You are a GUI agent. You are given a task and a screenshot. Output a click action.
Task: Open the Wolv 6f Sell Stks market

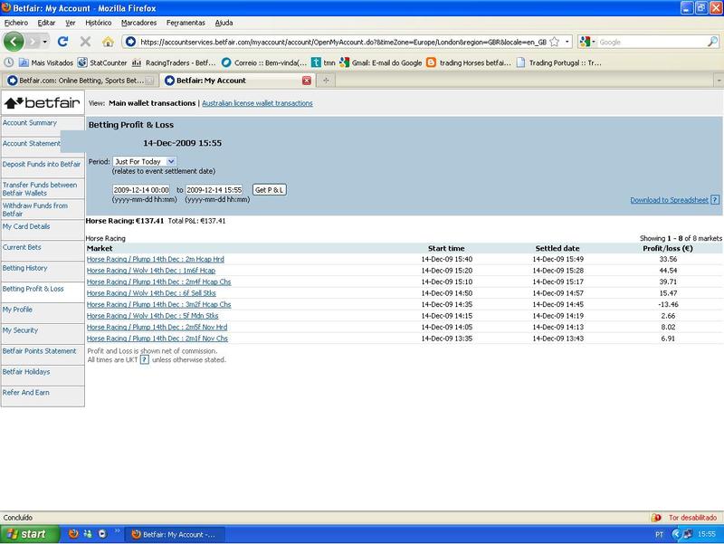tap(151, 293)
